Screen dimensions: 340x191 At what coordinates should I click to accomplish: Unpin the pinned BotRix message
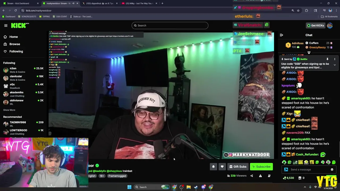pos(327,59)
